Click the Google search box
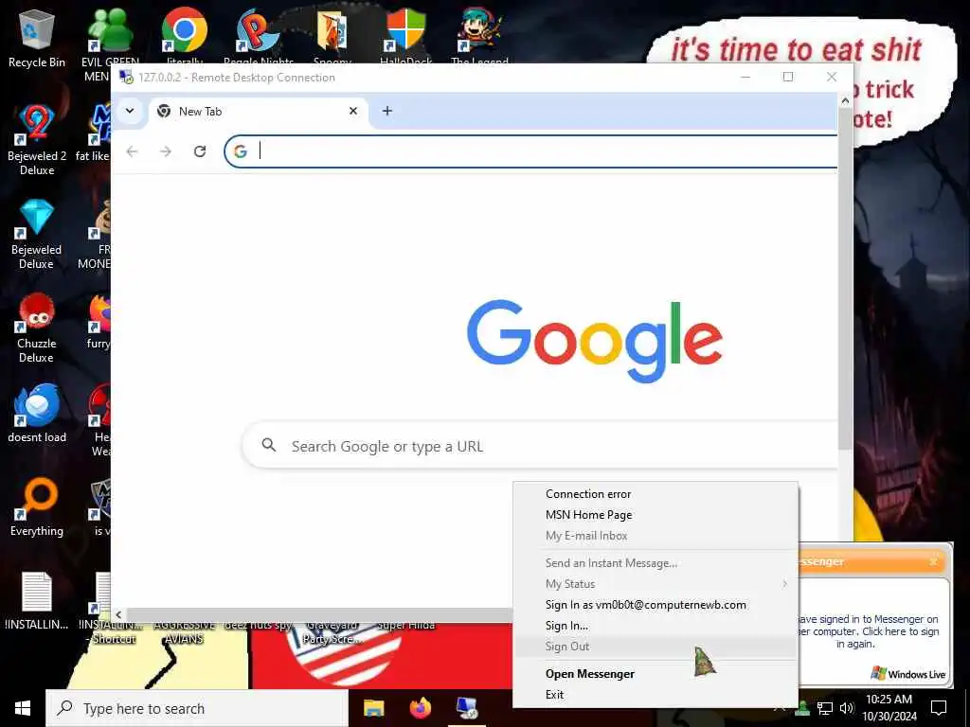Viewport: 970px width, 727px height. [541, 446]
